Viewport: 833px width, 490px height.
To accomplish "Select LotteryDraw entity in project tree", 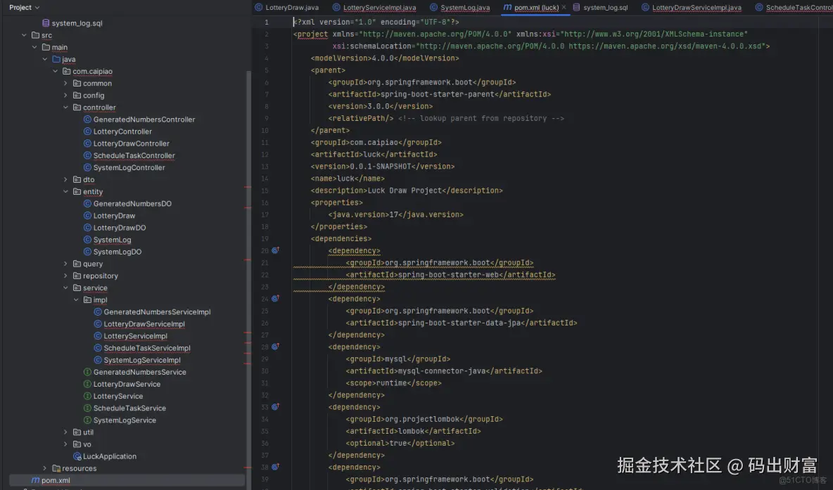I will coord(114,216).
